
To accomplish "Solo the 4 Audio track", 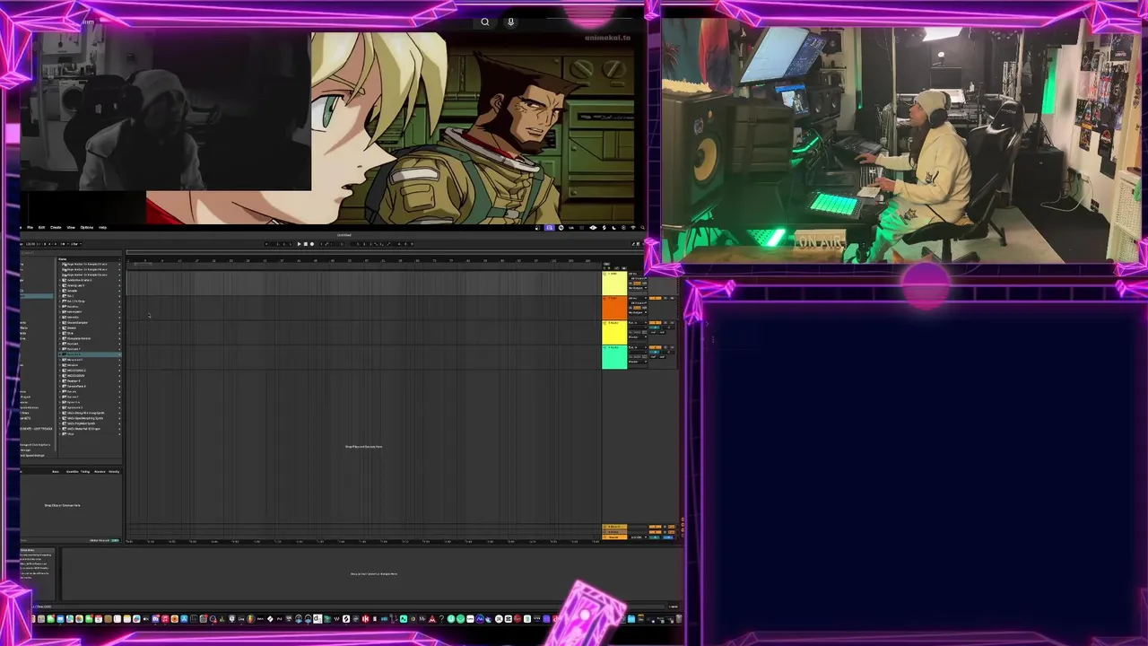I will (x=665, y=347).
